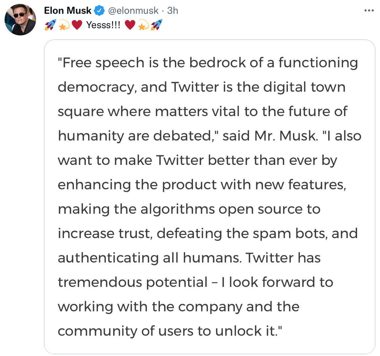Click the Elon Musk display name
The image size is (380, 356).
tap(68, 10)
